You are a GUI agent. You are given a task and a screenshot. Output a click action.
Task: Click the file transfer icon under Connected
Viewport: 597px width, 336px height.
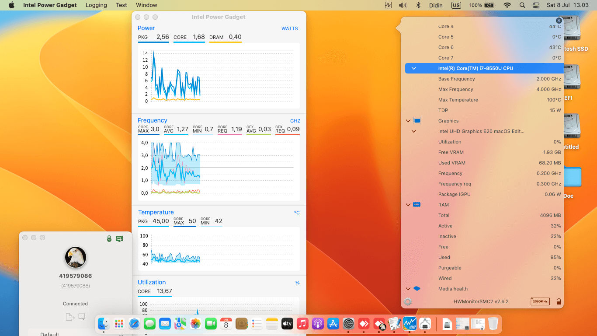69,317
